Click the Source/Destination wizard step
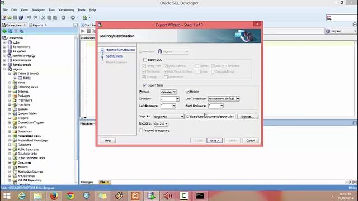Screen dimensions: 358x201 [x=121, y=50]
